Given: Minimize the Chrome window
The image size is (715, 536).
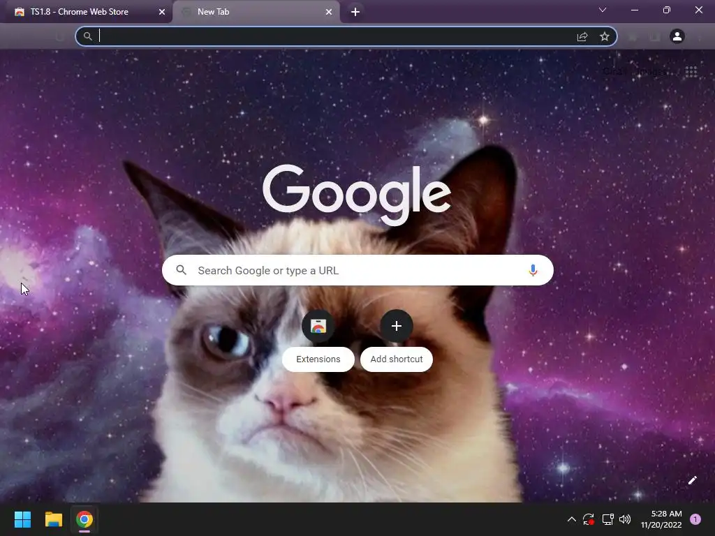Looking at the screenshot, I should 634,10.
